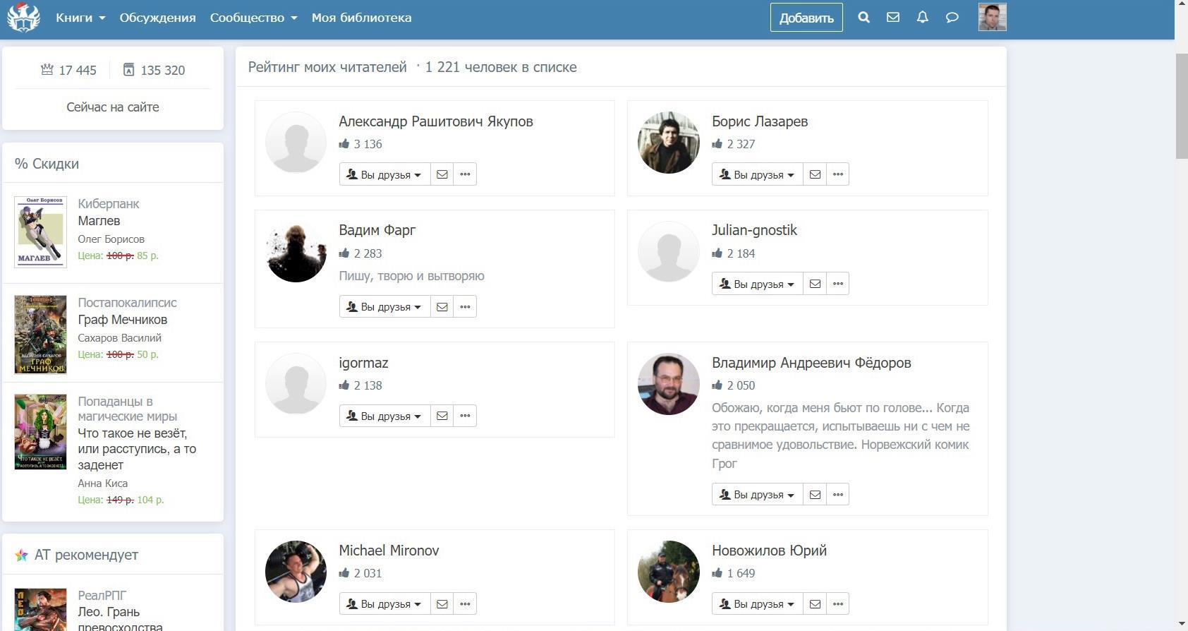This screenshot has width=1188, height=631.
Task: Open more options for Вадим Фарг
Action: tap(465, 306)
